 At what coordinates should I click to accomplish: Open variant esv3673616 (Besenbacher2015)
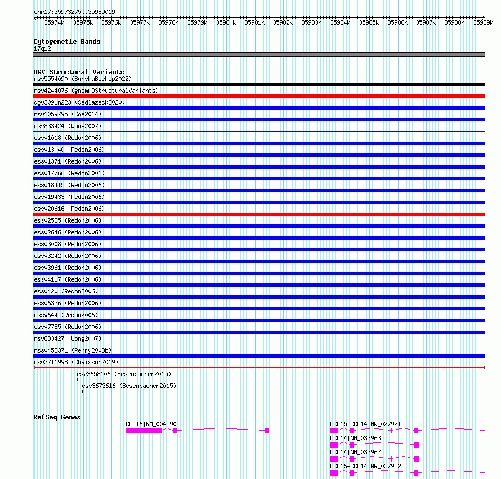[129, 386]
